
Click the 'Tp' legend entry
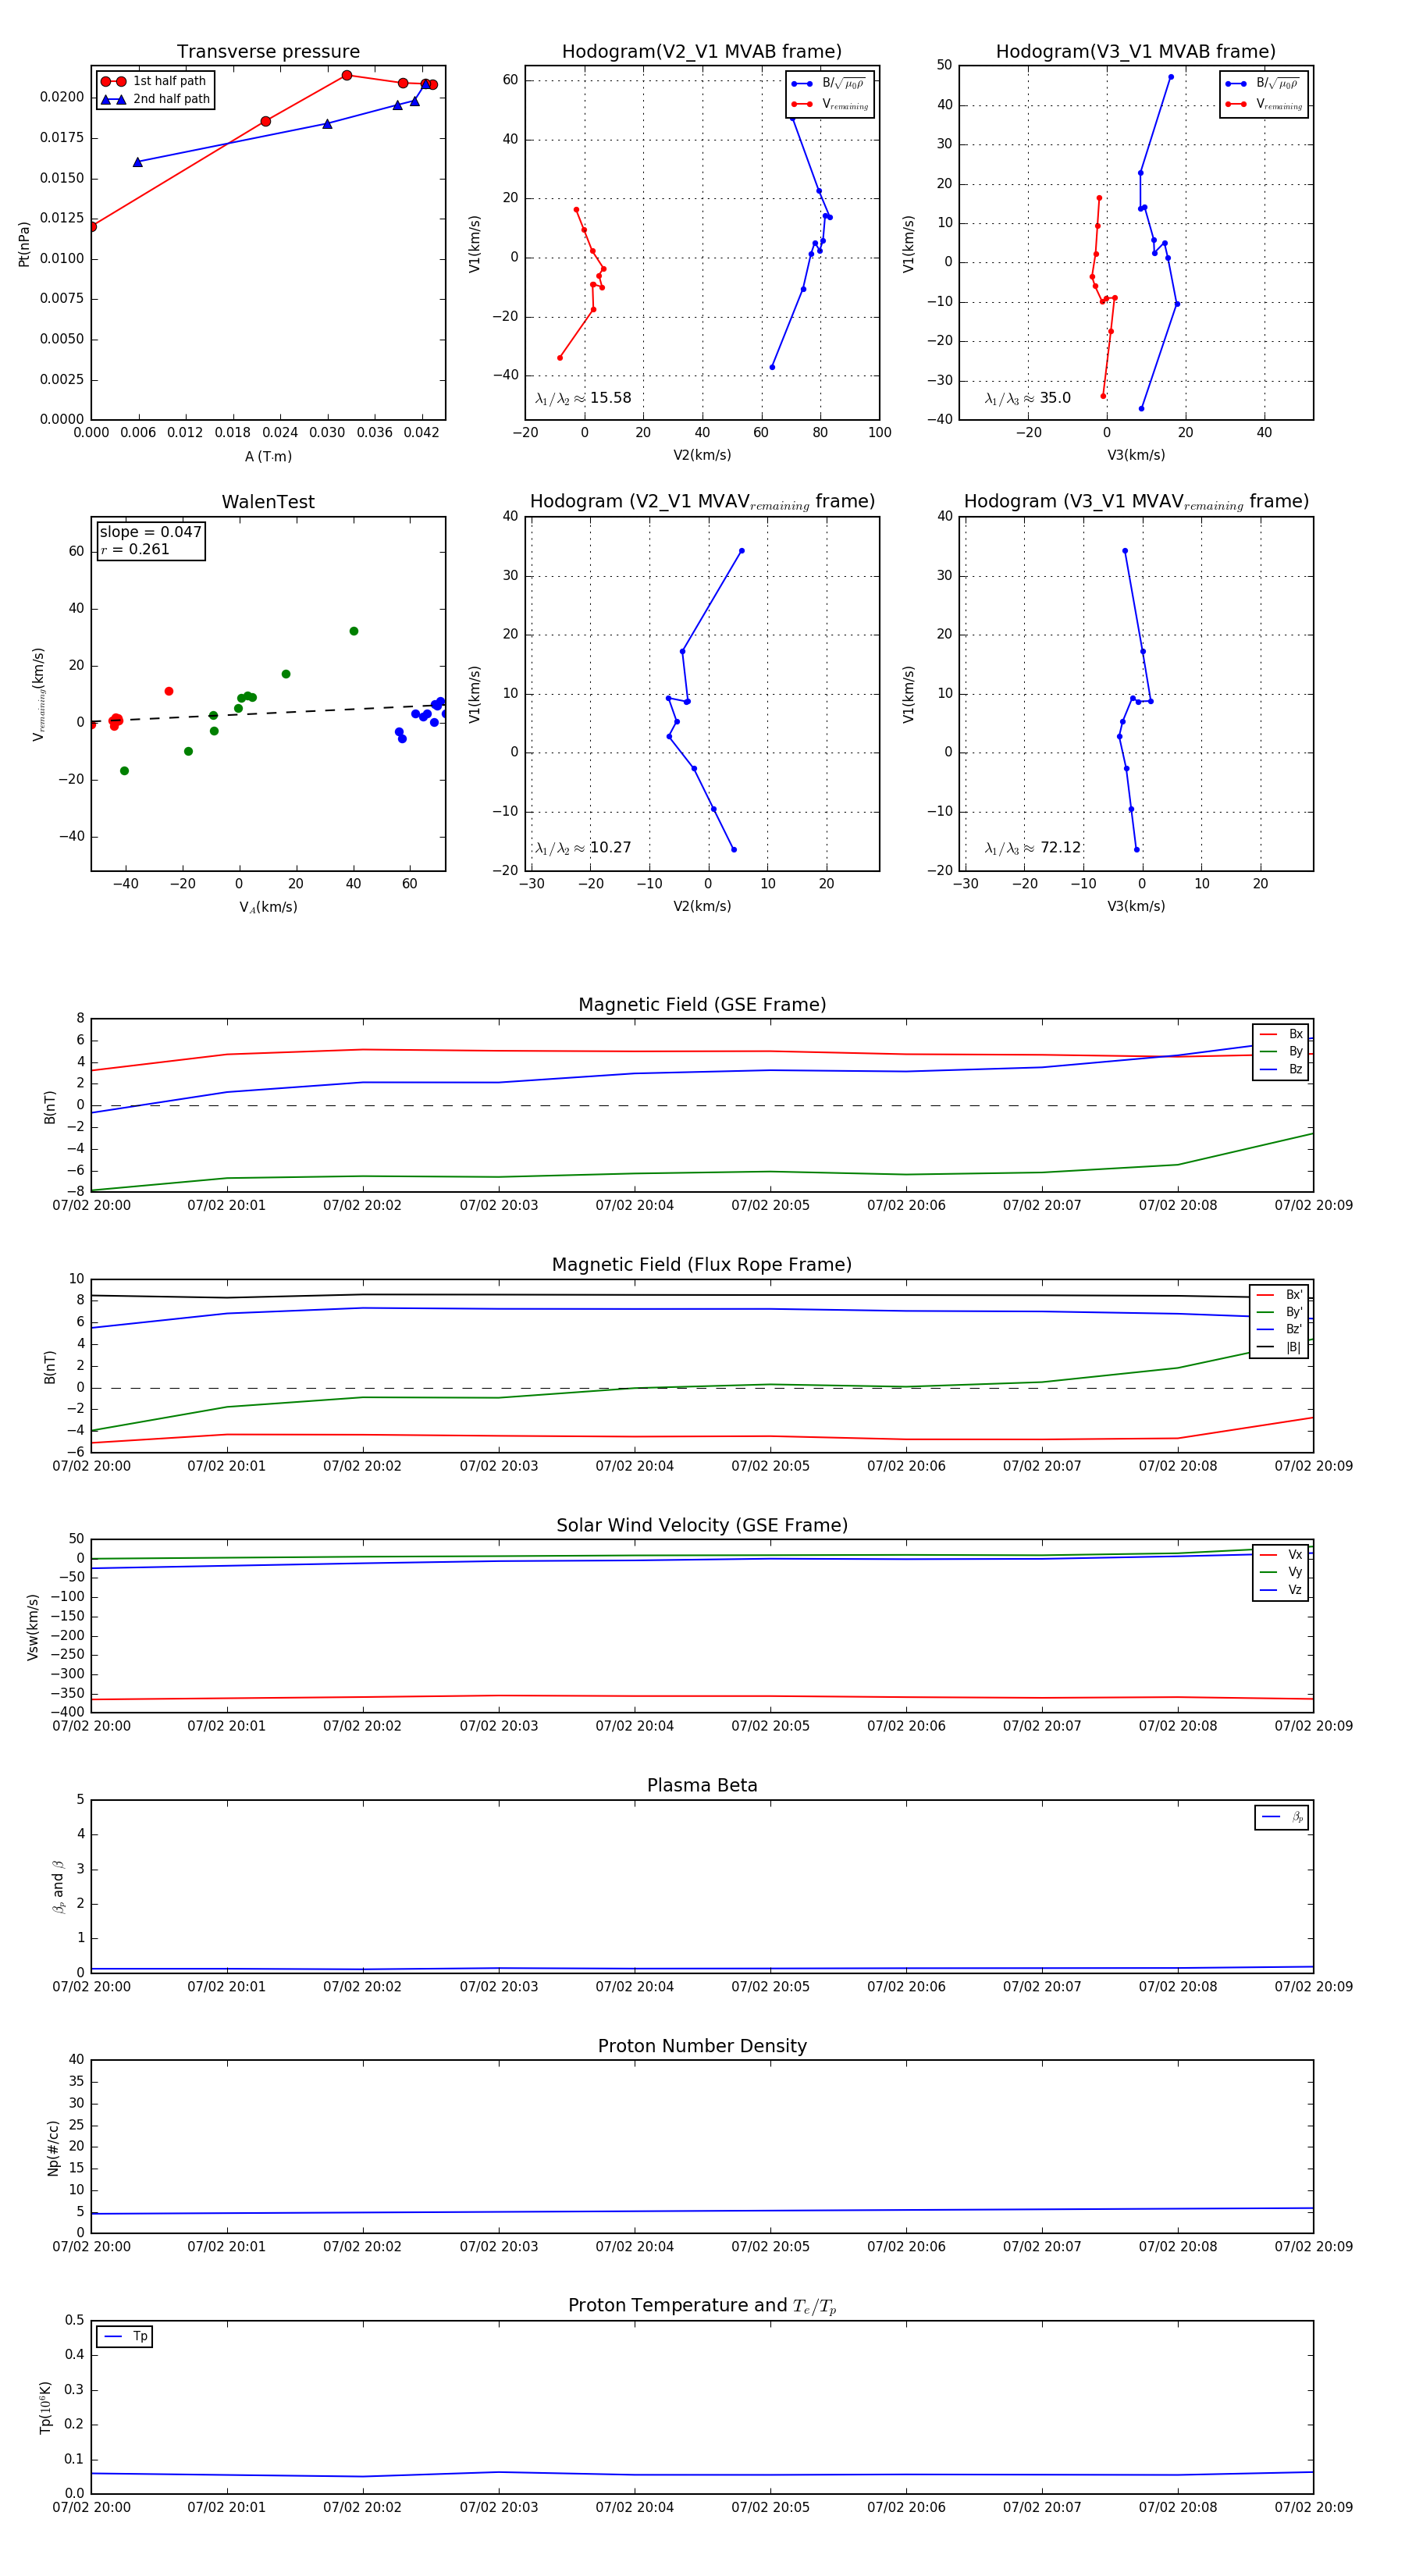(x=125, y=2337)
